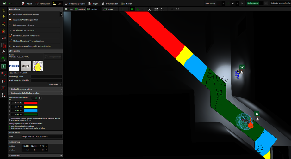Click the Auswählen button

tap(54, 85)
